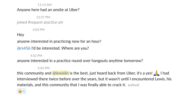Click the 'Where are you?' reply text
This screenshot has height=96, width=178.
tap(75, 48)
